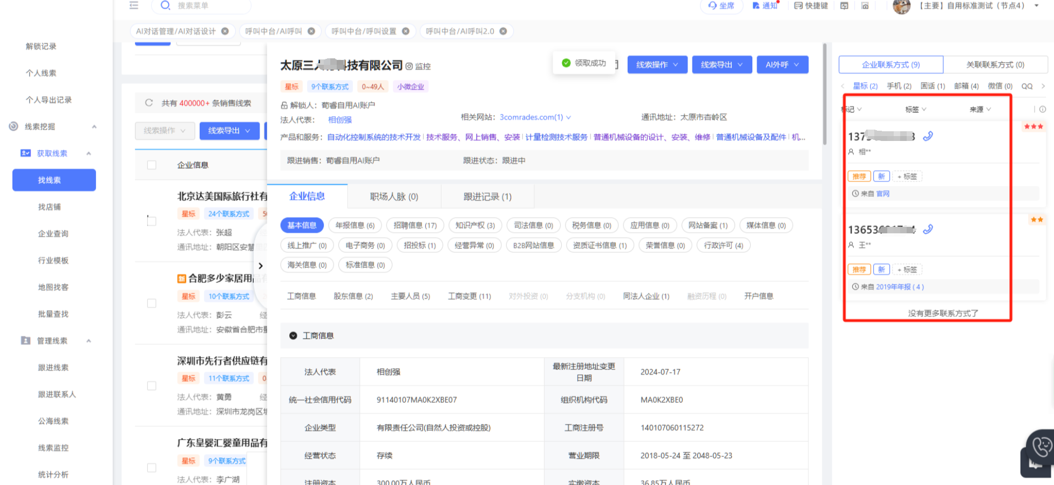Click the 招聘信息 (17) pill button
The height and width of the screenshot is (485, 1054).
(x=414, y=225)
